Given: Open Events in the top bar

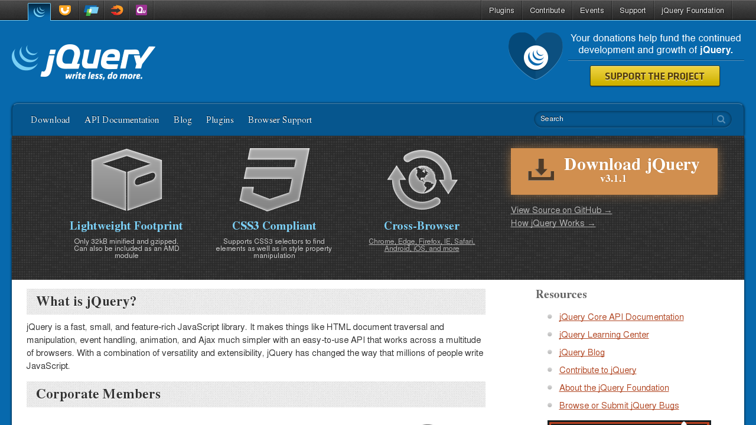Looking at the screenshot, I should pos(592,11).
